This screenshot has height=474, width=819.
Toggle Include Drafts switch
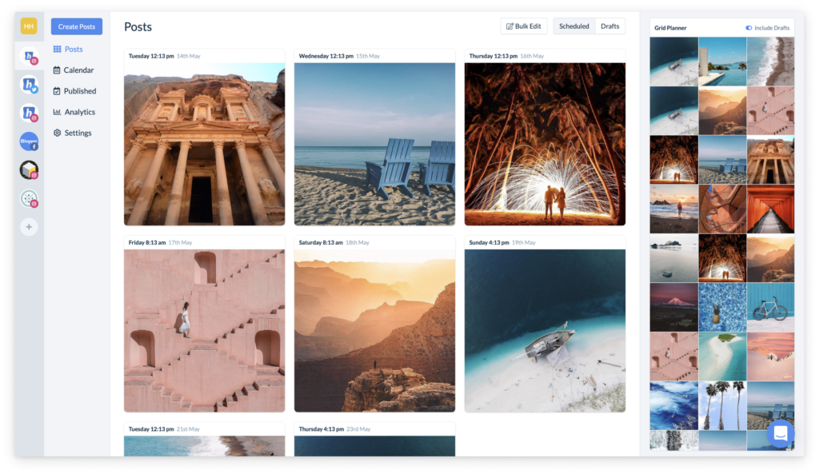pyautogui.click(x=749, y=28)
